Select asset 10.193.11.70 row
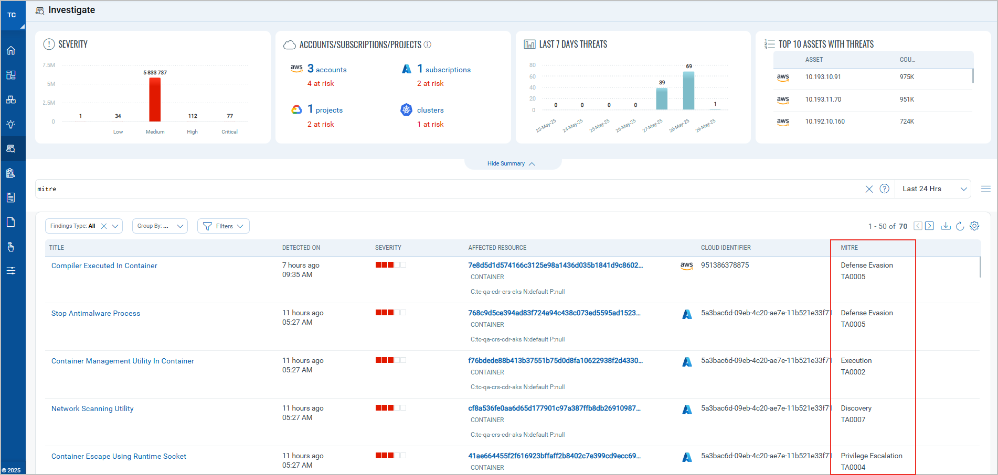The image size is (998, 475). 873,100
